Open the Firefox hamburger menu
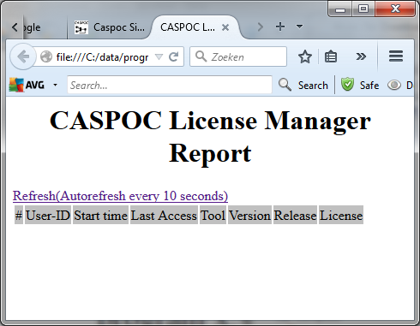 click(396, 56)
